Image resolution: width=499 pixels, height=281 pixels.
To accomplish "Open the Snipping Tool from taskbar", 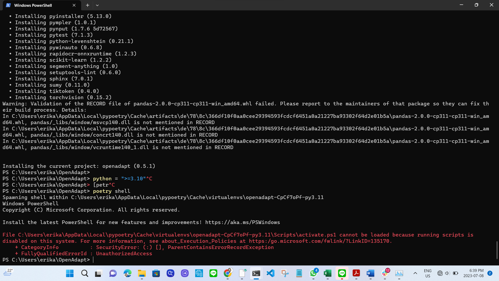I will tap(285, 273).
